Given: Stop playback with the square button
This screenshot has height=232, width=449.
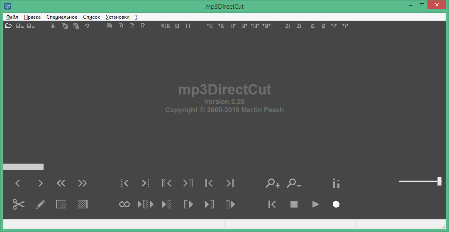Looking at the screenshot, I should point(294,204).
